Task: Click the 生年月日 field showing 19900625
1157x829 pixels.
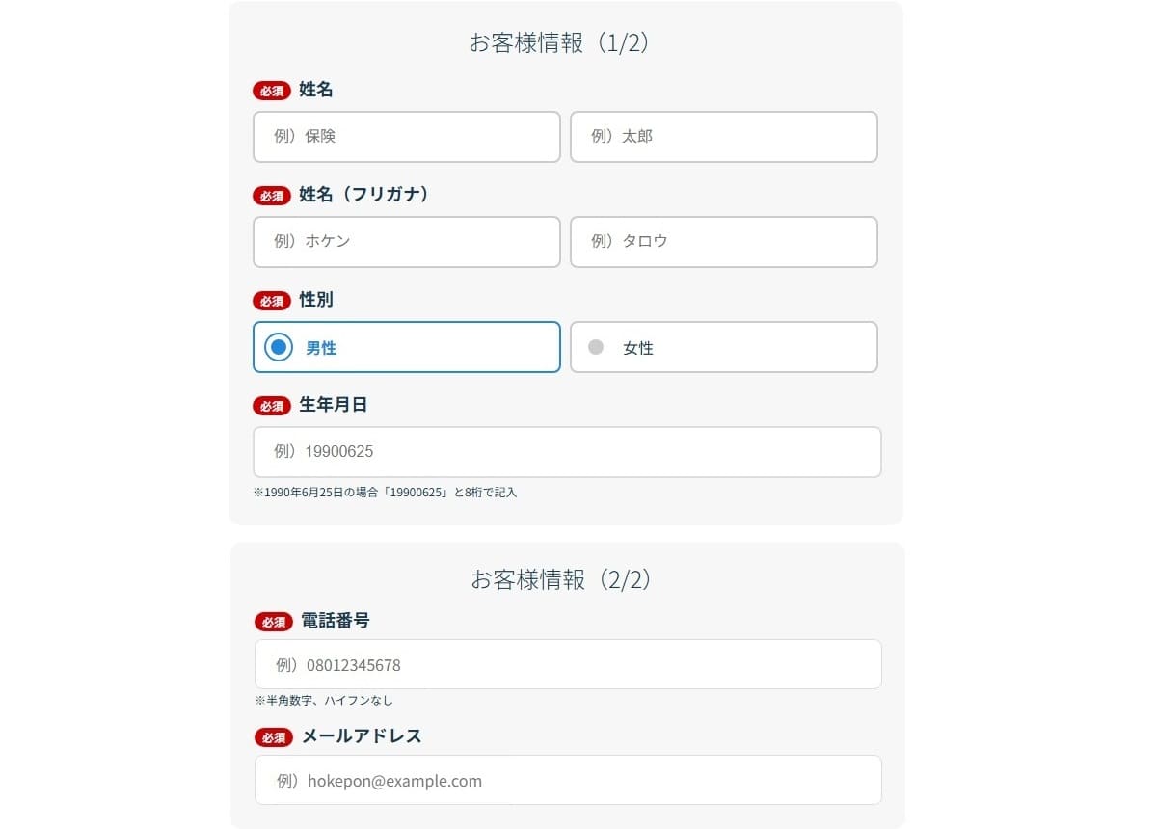Action: (567, 452)
